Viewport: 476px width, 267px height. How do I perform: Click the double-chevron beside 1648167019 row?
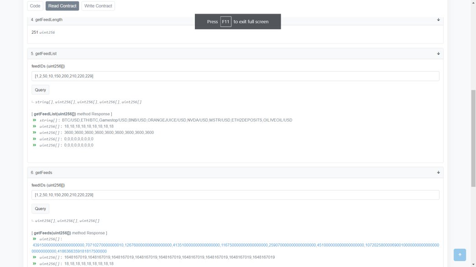pos(35,257)
